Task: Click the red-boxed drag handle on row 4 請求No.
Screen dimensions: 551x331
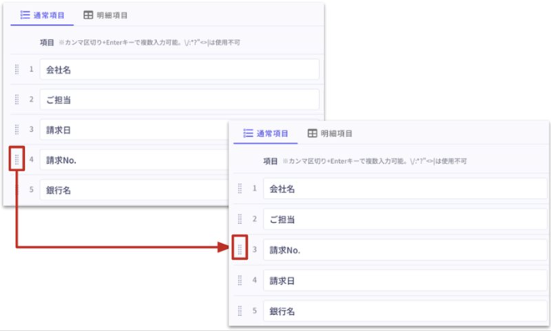Action: tap(17, 159)
